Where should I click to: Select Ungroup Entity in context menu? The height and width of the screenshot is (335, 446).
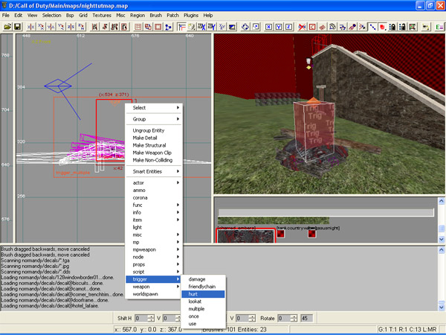154,130
